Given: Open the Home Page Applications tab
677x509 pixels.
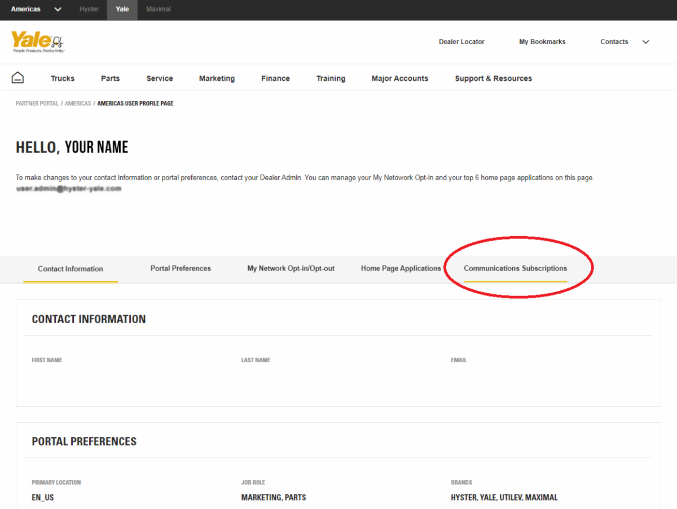Looking at the screenshot, I should (x=401, y=268).
